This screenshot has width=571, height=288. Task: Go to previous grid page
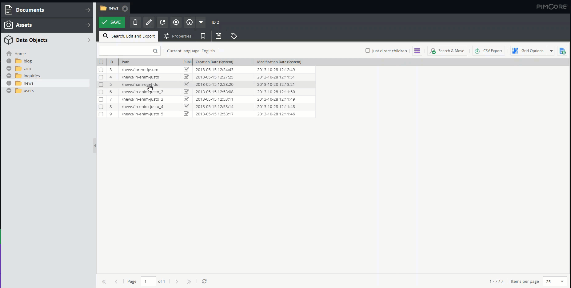coord(116,281)
